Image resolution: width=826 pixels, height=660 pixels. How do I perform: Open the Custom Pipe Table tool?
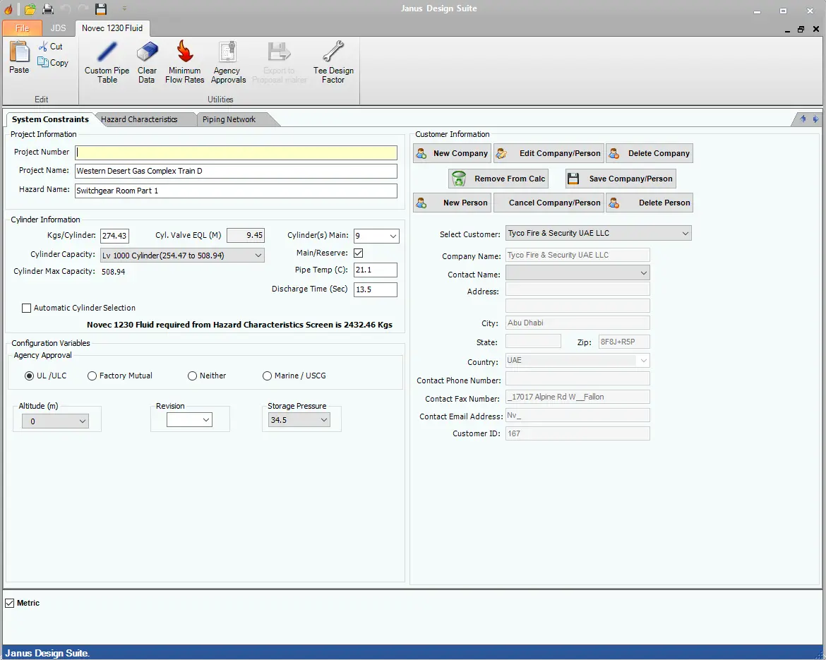click(x=107, y=62)
